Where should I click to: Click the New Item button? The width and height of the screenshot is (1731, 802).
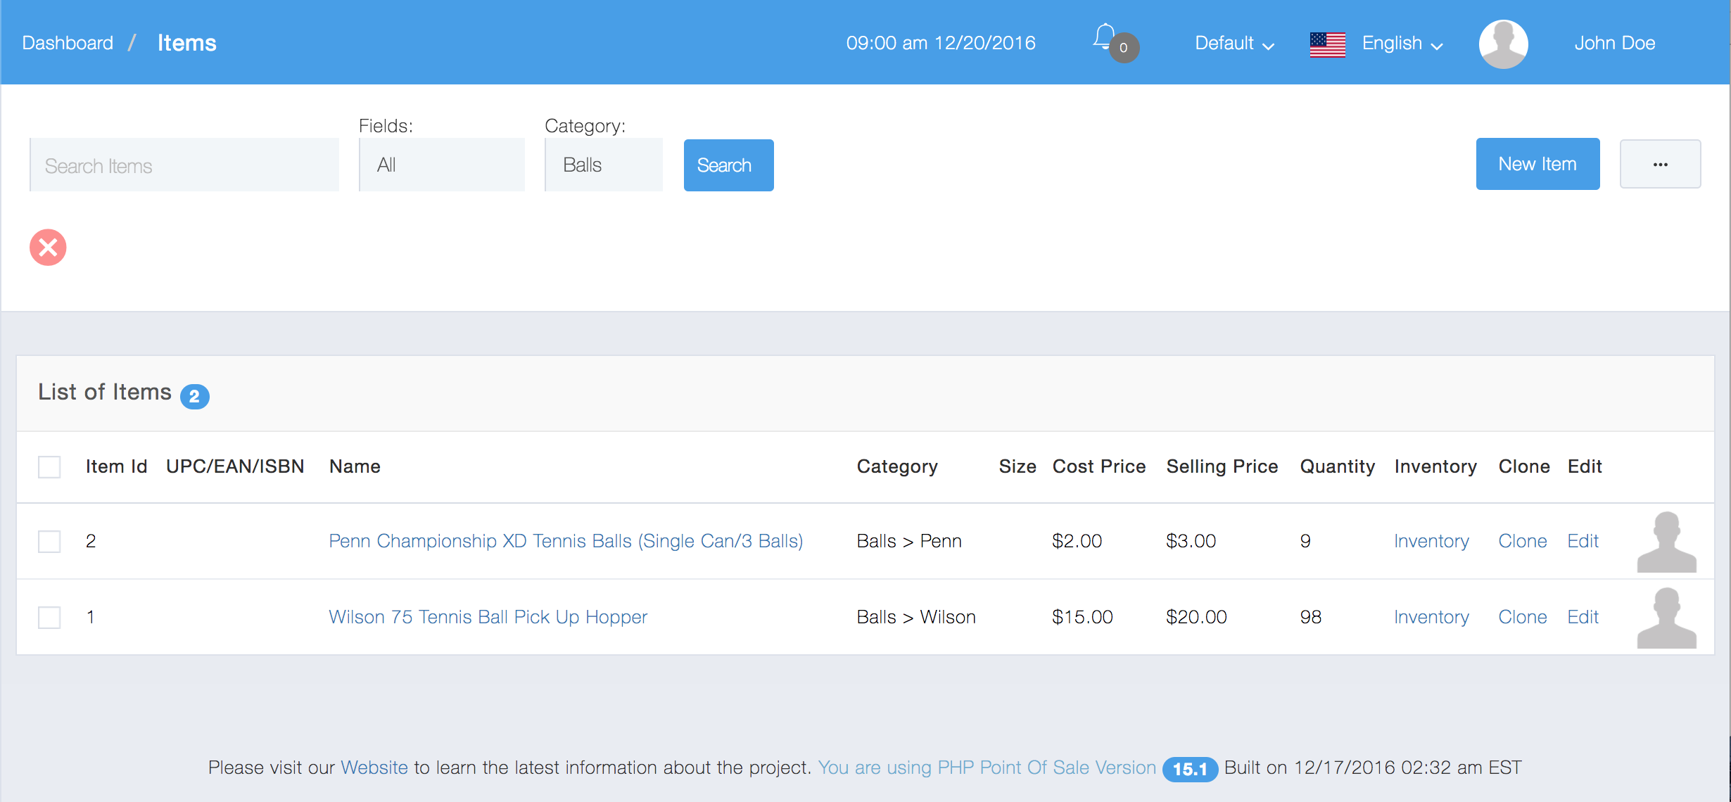(1537, 165)
